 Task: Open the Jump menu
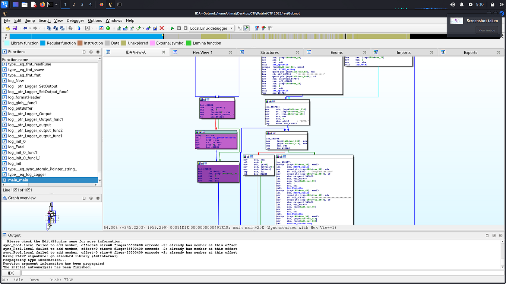pos(30,20)
